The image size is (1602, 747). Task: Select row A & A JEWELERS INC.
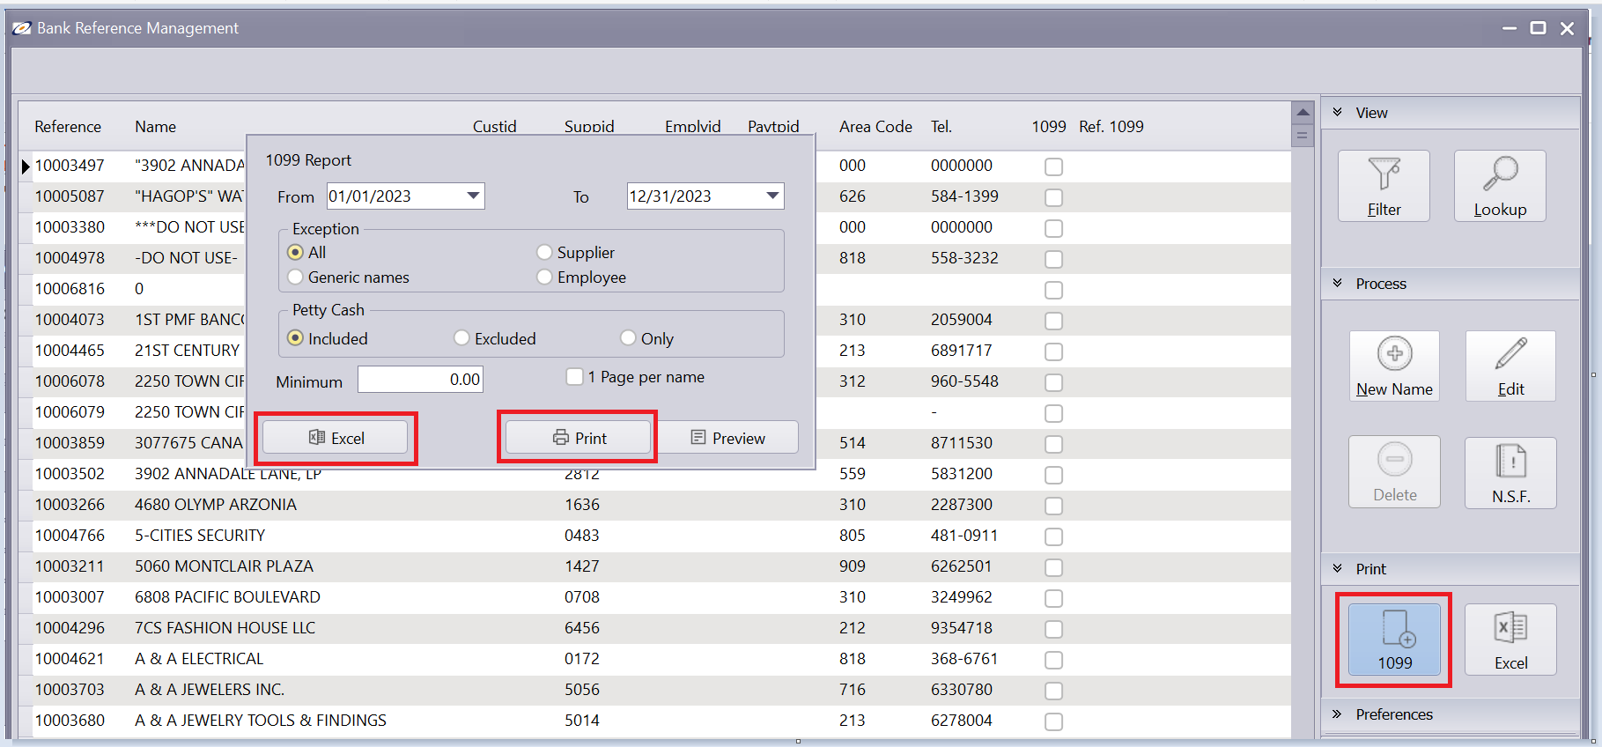point(654,690)
